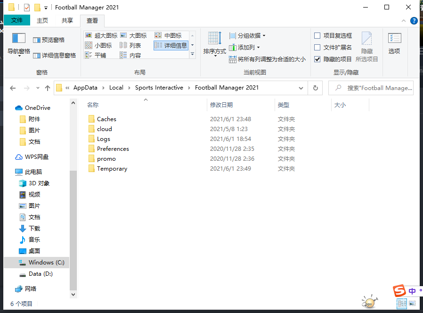
Task: Enable the 文件扩展名 file extensions checkbox
Action: [333, 48]
